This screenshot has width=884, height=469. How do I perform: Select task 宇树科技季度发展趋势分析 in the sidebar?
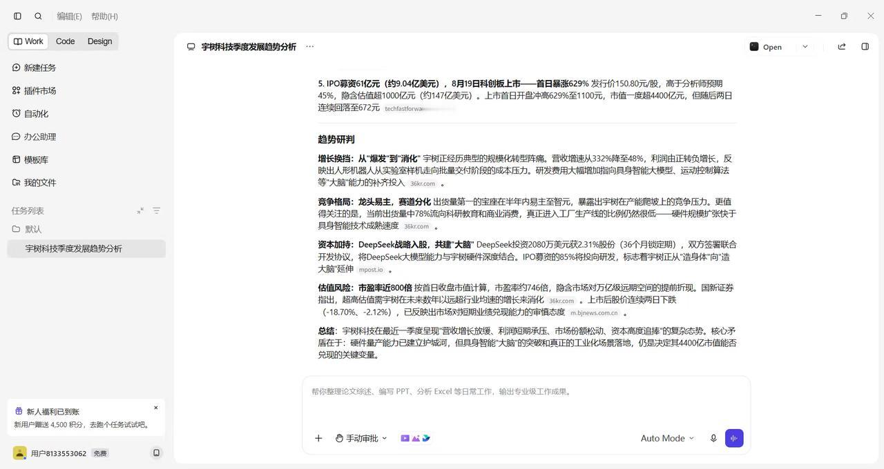(86, 248)
